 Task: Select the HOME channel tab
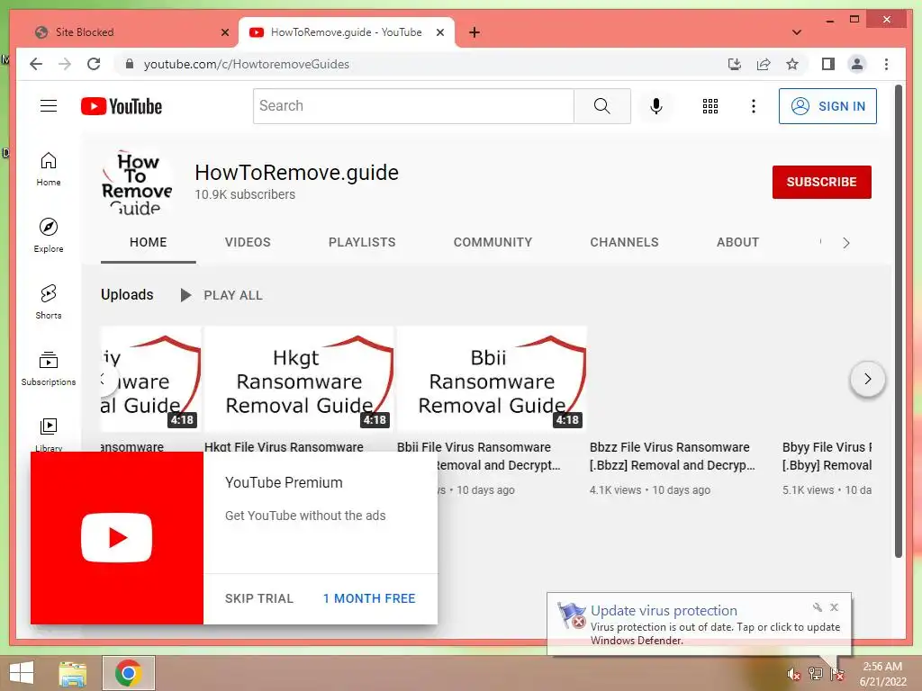tap(149, 242)
